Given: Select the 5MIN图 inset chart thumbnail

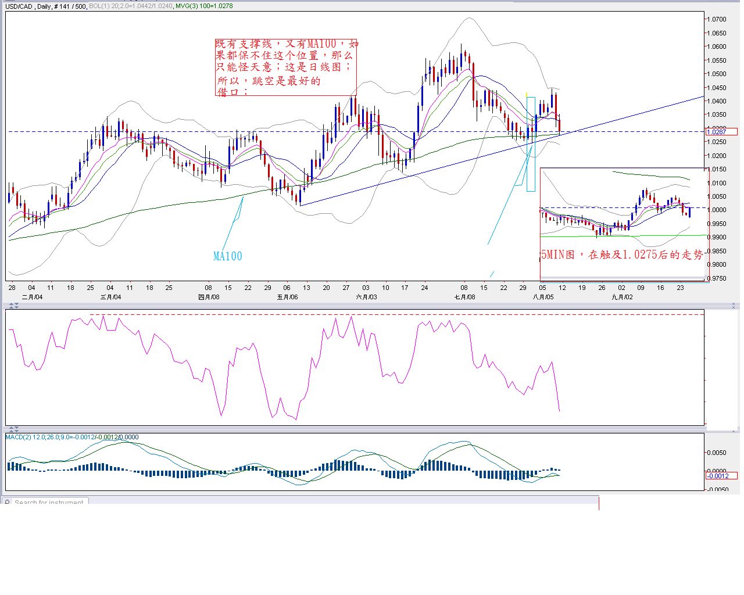Looking at the screenshot, I should point(623,209).
